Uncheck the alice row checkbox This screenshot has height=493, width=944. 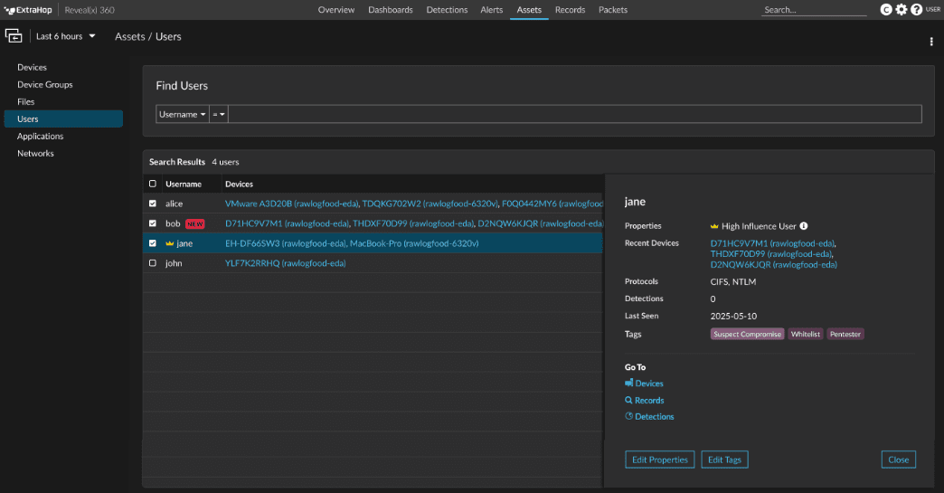coord(152,204)
